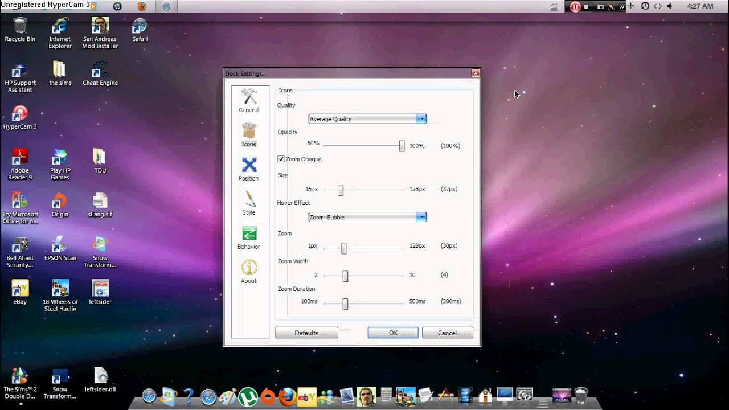729x410 pixels.
Task: Select the Recycle Bin desktop icon
Action: 20,30
